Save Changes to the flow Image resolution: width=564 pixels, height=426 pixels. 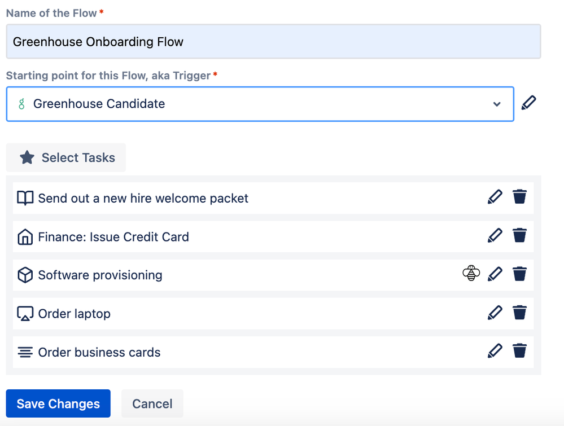(x=58, y=404)
